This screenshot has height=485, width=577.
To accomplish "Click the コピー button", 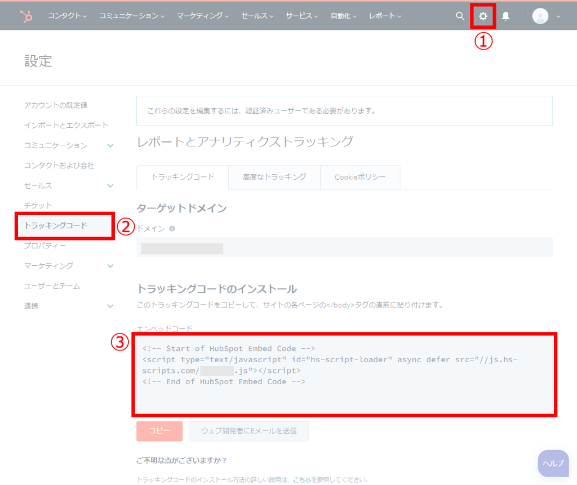I will click(159, 431).
